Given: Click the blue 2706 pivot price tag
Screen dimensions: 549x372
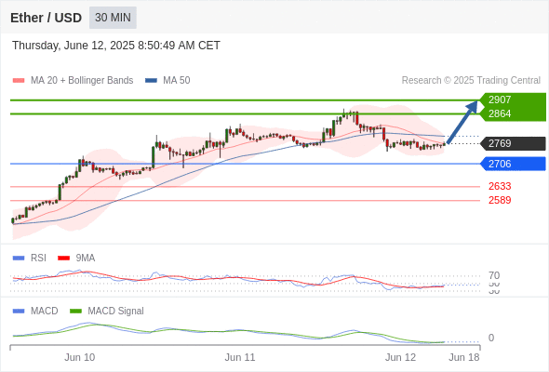Looking at the screenshot, I should coord(513,164).
